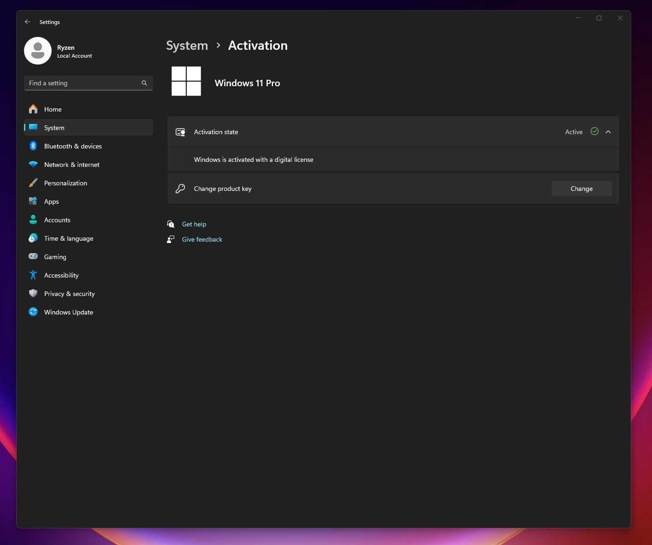Image resolution: width=652 pixels, height=545 pixels.
Task: Click the Get help headset icon
Action: pos(171,224)
